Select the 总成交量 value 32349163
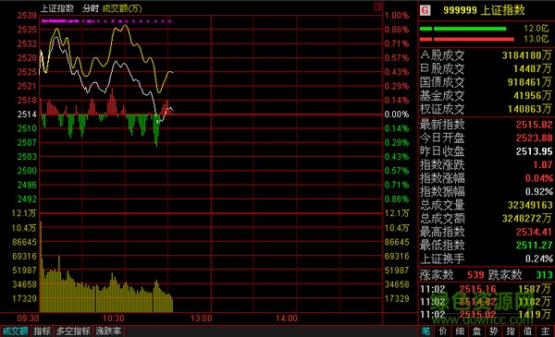Image resolution: width=555 pixels, height=337 pixels. tap(530, 205)
